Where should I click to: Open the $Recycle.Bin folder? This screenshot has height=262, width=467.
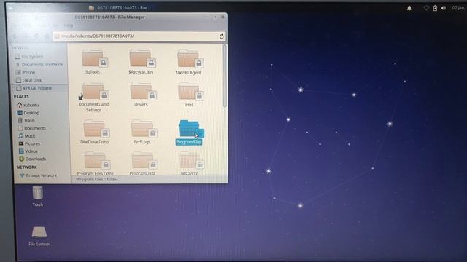click(x=141, y=62)
